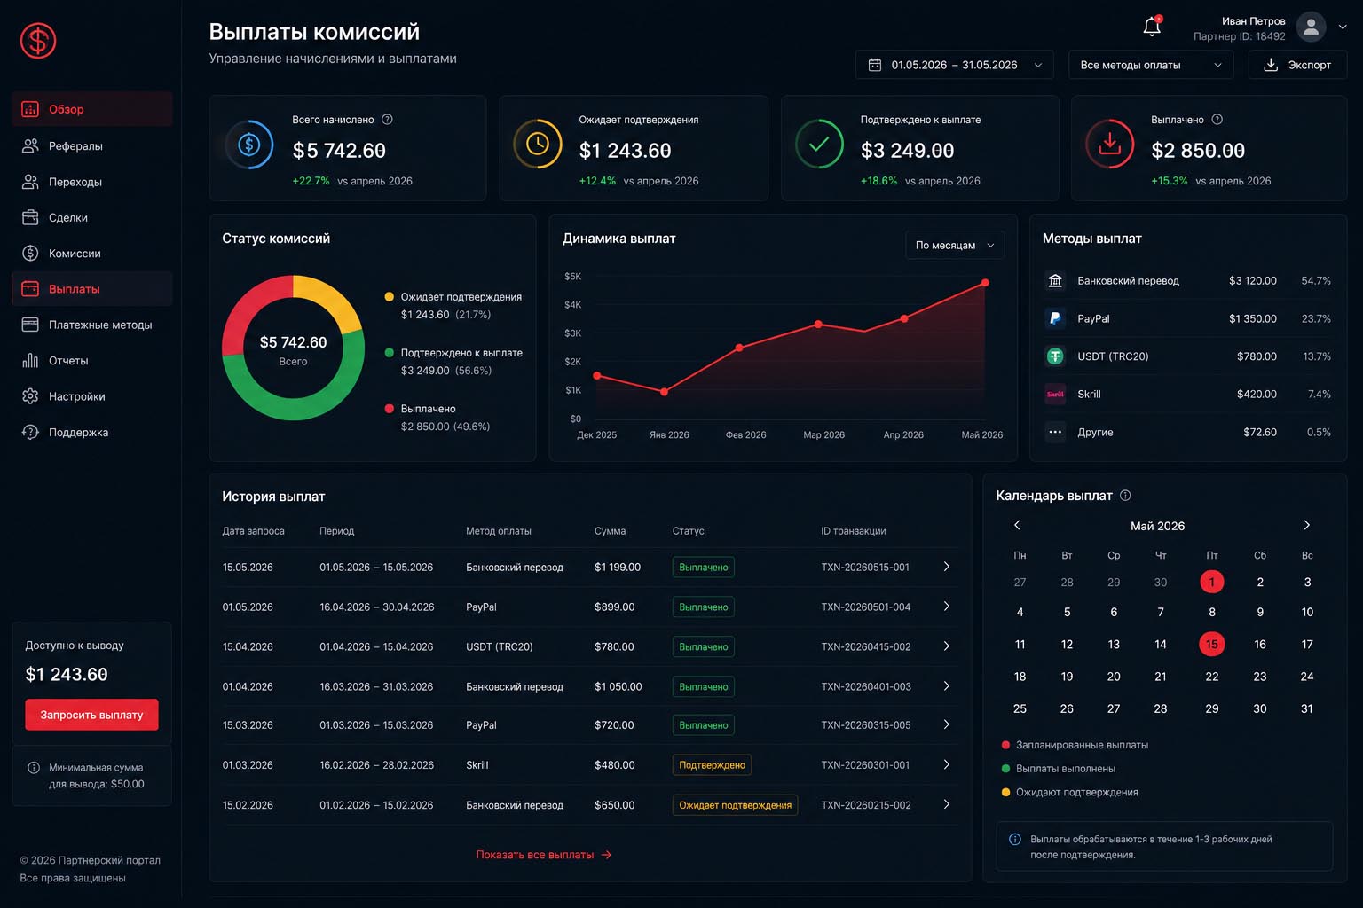
Task: Open the По месяцам chart selector
Action: point(955,245)
